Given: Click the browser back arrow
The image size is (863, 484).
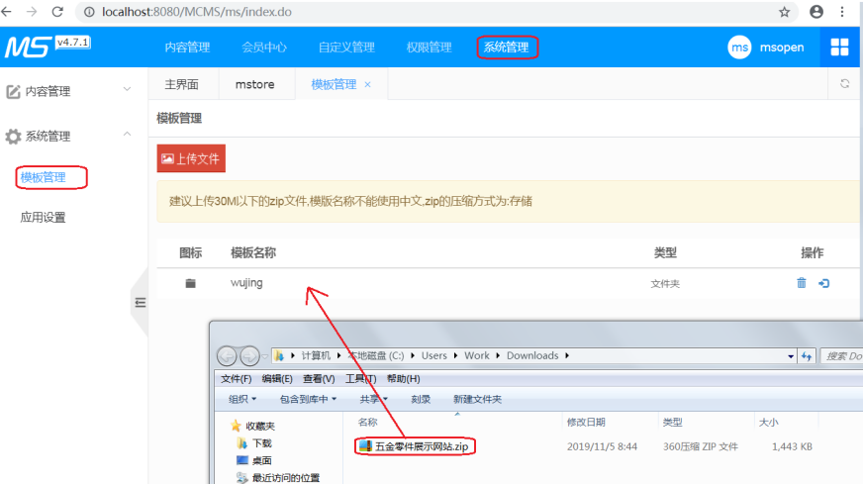Looking at the screenshot, I should 6,12.
